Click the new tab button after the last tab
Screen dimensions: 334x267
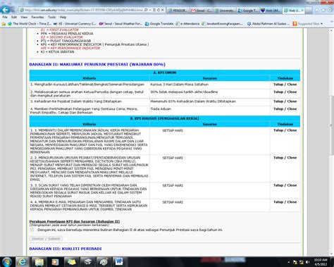(309, 11)
